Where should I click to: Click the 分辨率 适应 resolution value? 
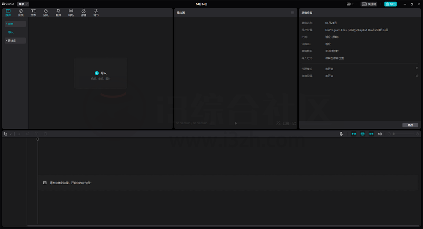tap(328, 44)
